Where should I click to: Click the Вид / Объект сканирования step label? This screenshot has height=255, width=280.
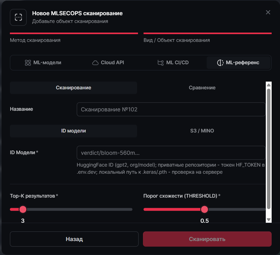coord(177,40)
